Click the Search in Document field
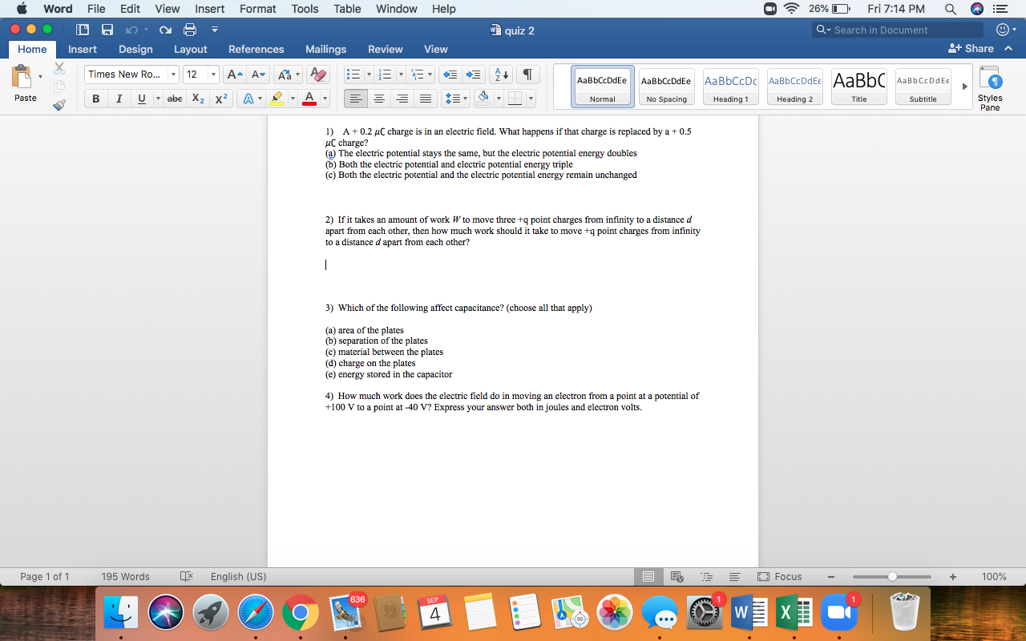 click(x=897, y=30)
